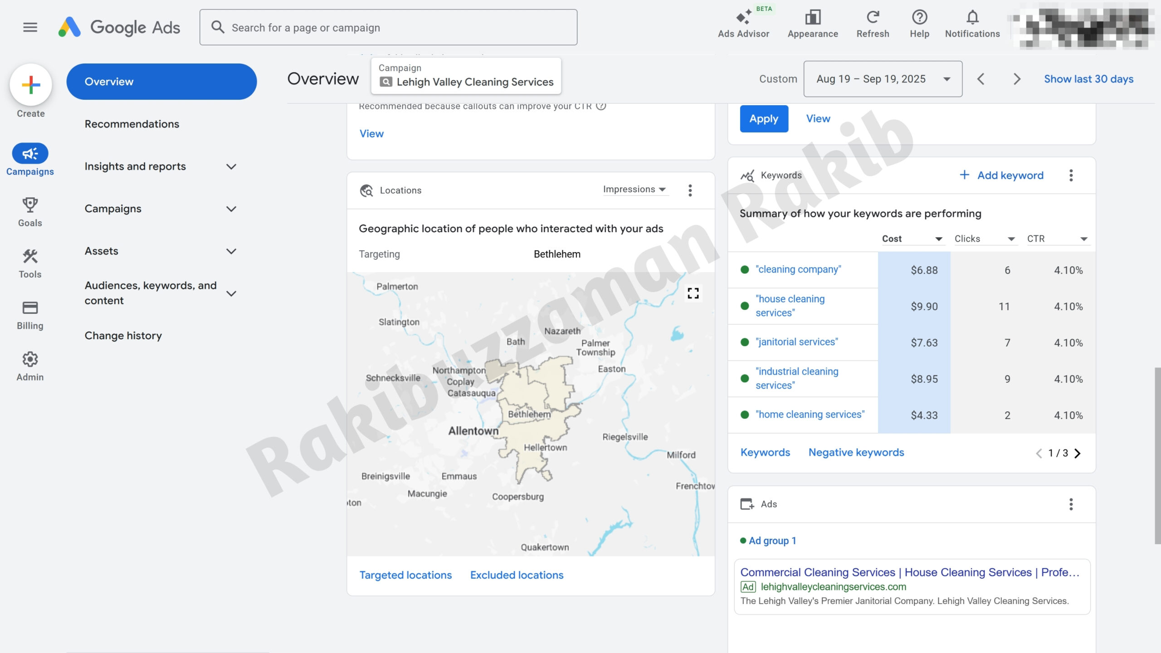This screenshot has height=653, width=1161.
Task: Go to Billing in the sidebar
Action: [30, 315]
